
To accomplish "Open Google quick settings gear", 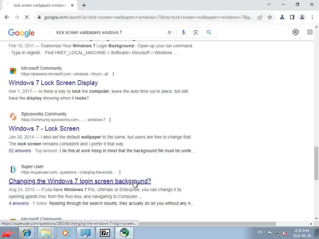I will (x=296, y=32).
